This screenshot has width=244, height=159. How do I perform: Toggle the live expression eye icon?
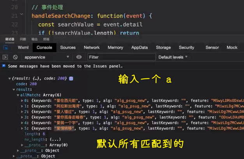(x=79, y=57)
